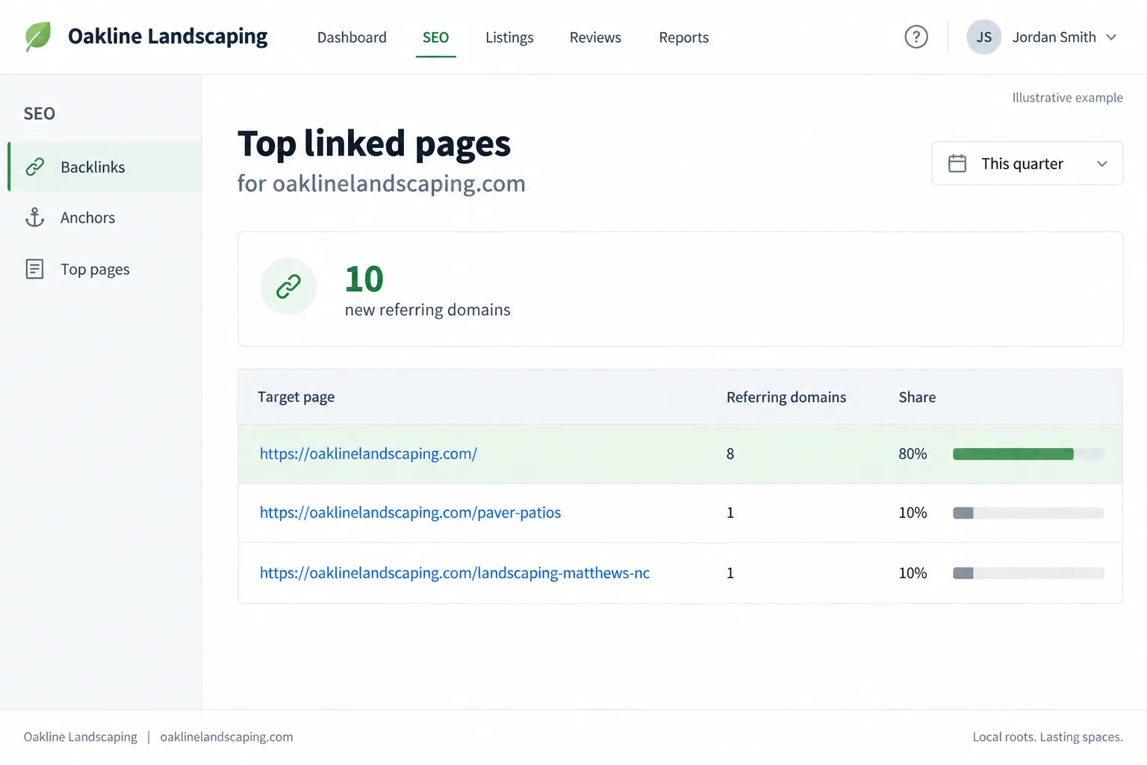Open the landscaping-matthews-nc page link
Screen dimensions: 1147x765
click(455, 573)
